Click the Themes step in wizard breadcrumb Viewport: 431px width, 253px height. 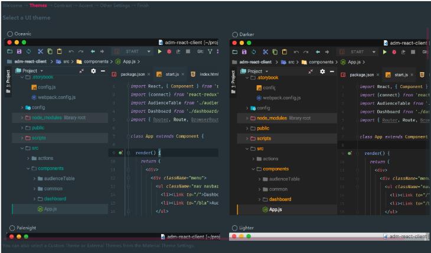point(38,5)
